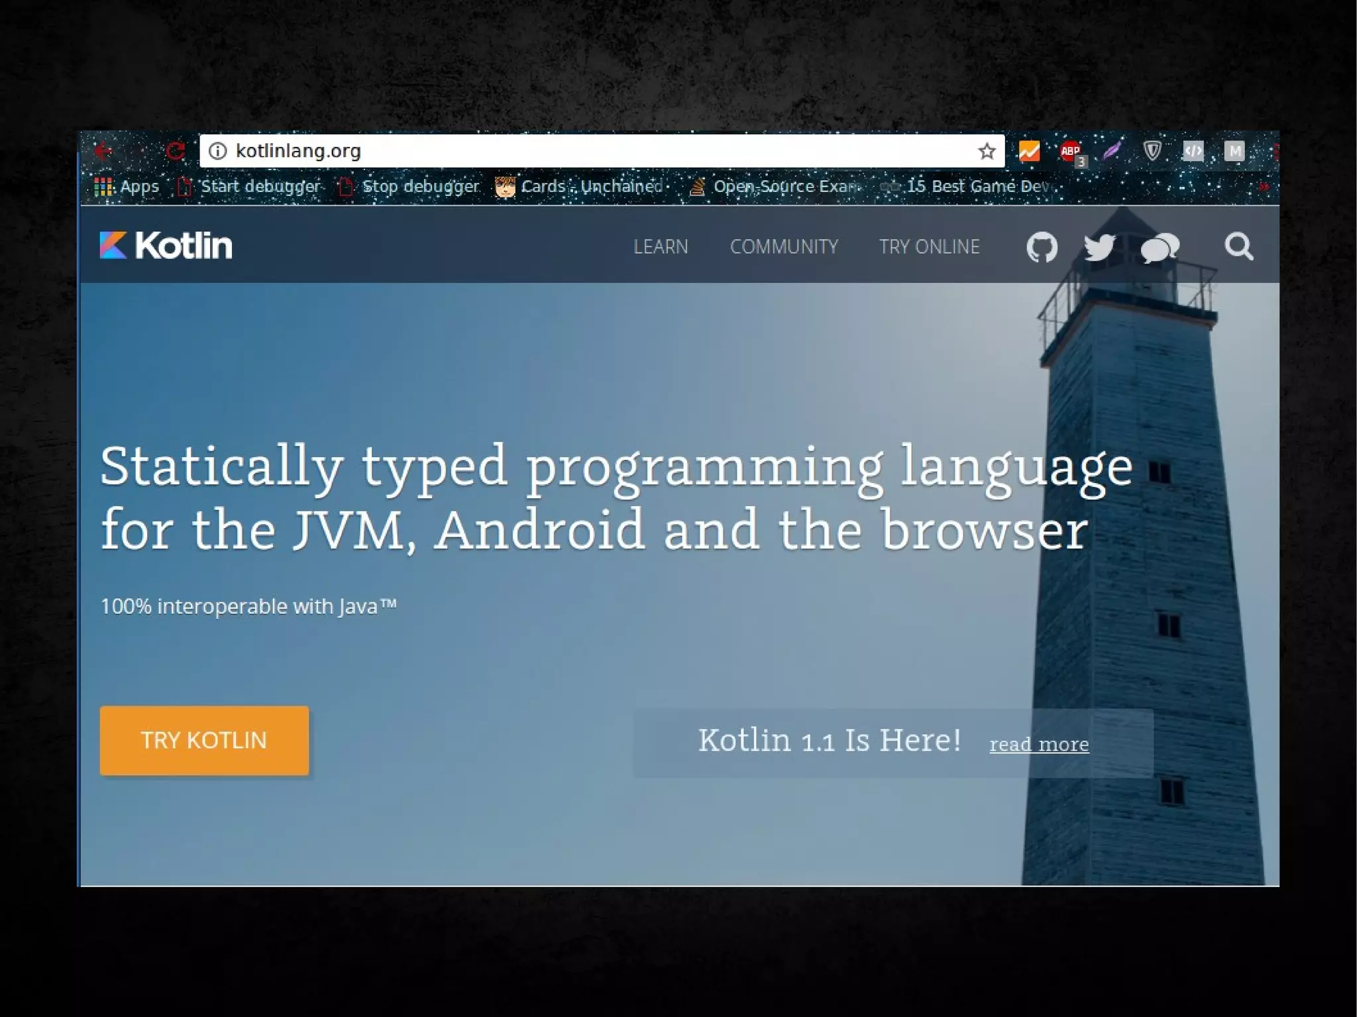Bookmark the page with the star icon
The width and height of the screenshot is (1357, 1017).
987,152
